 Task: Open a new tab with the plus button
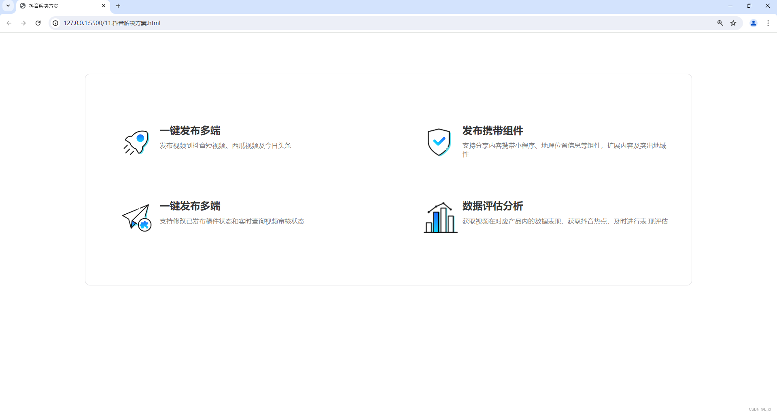(118, 6)
